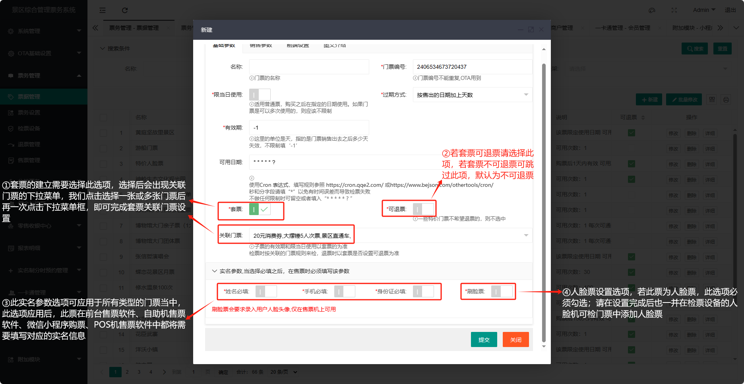Collapse the 搜索条件 panel
This screenshot has width=744, height=384.
click(103, 48)
